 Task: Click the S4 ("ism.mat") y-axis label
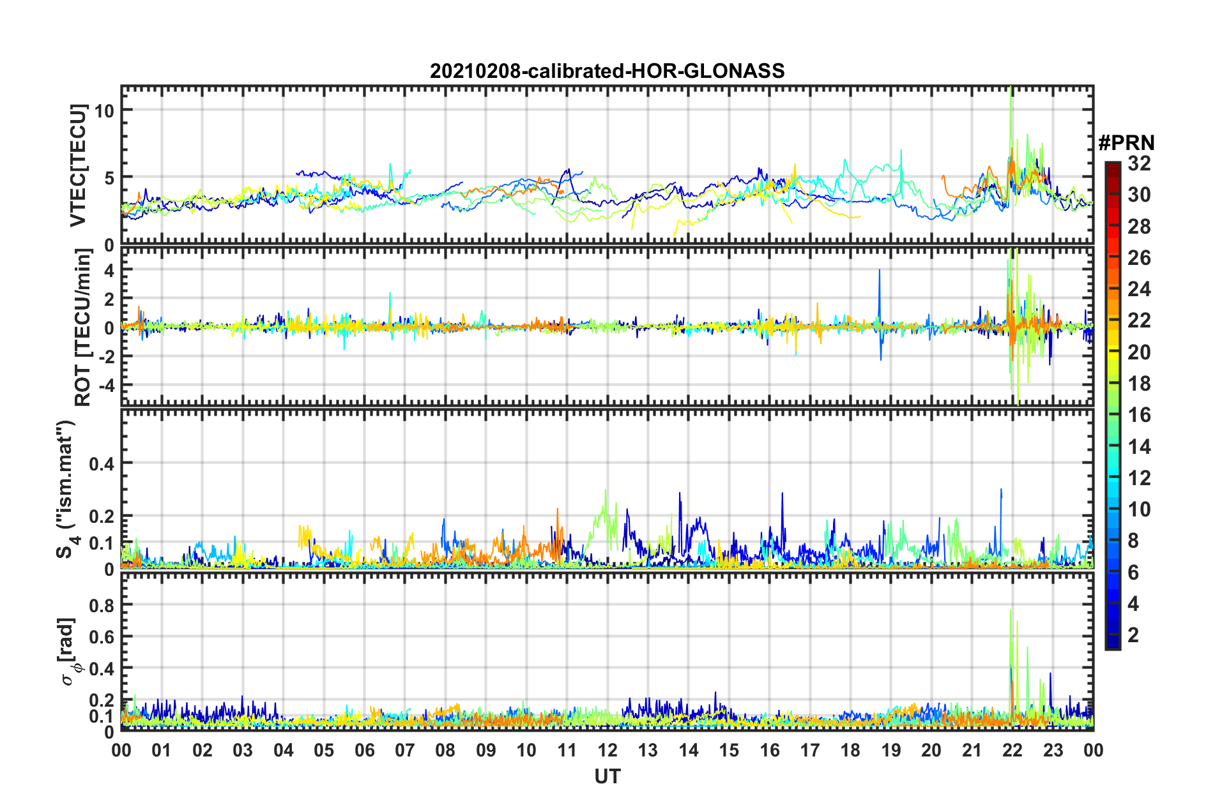pyautogui.click(x=66, y=489)
